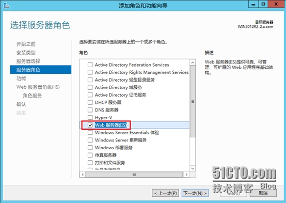Click roles list scroll up arrow
The height and width of the screenshot is (203, 286).
193,63
